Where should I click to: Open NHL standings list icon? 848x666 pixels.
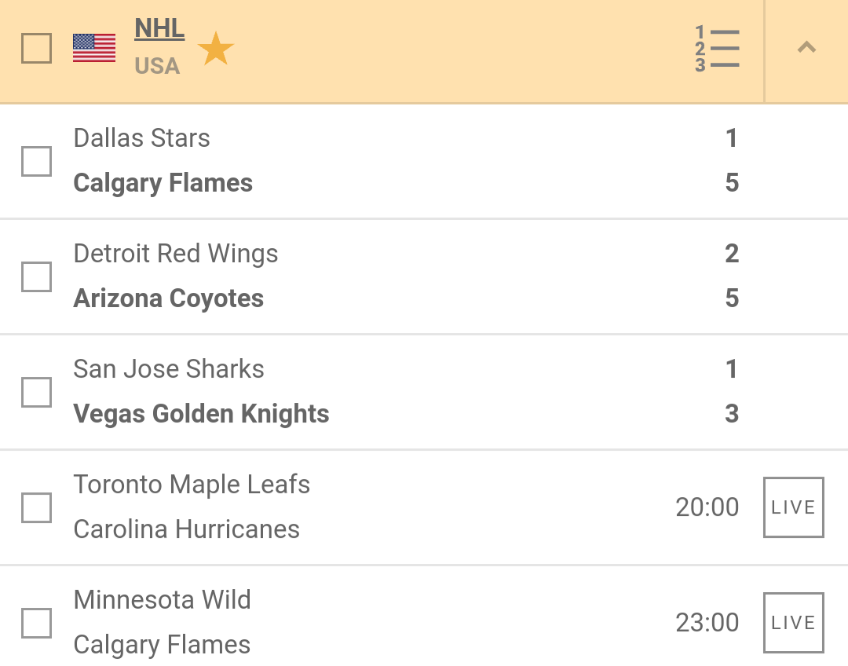click(x=717, y=49)
